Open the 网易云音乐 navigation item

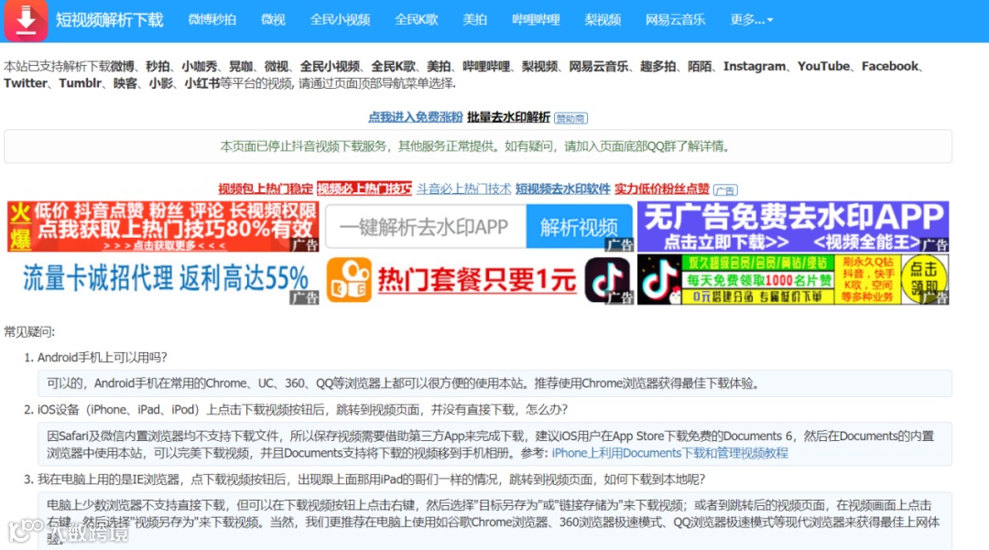tap(675, 20)
